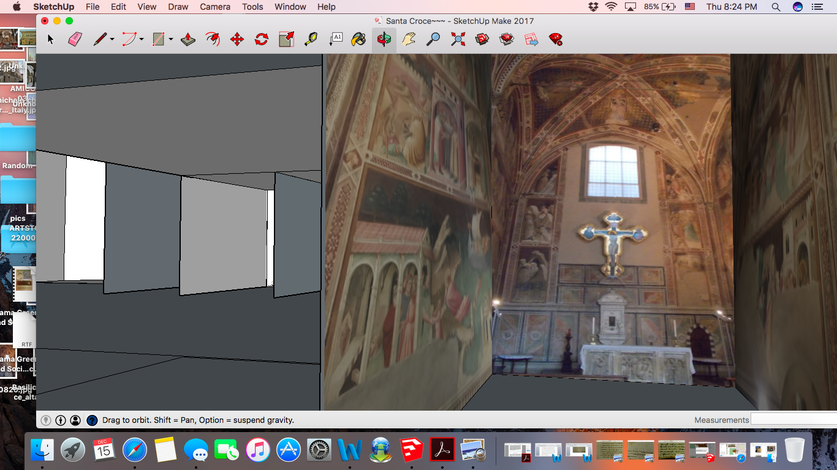
Task: Activate the Rotate tool
Action: click(x=262, y=40)
